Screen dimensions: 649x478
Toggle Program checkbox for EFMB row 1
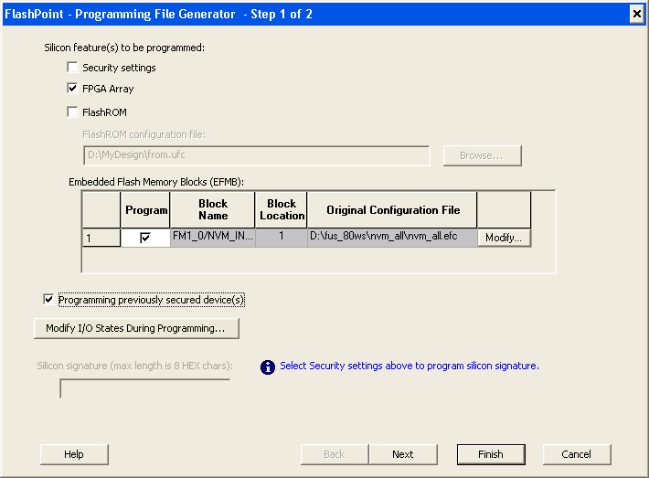[145, 238]
